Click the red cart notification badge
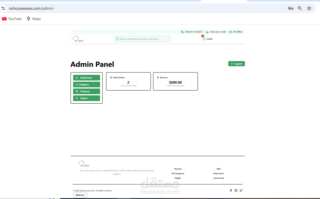 203,36
